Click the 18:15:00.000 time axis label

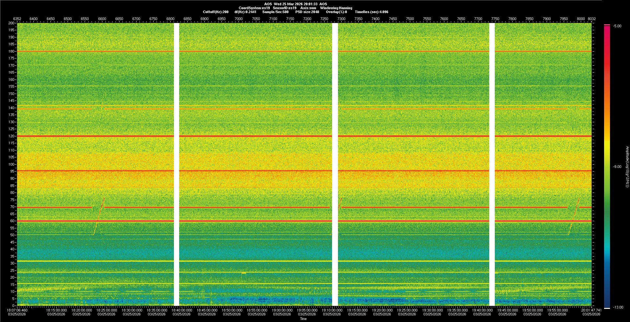[56, 310]
